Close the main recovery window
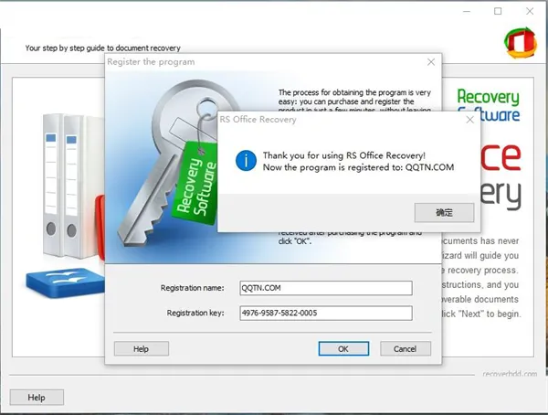Viewport: 548px width, 415px height. pos(530,11)
